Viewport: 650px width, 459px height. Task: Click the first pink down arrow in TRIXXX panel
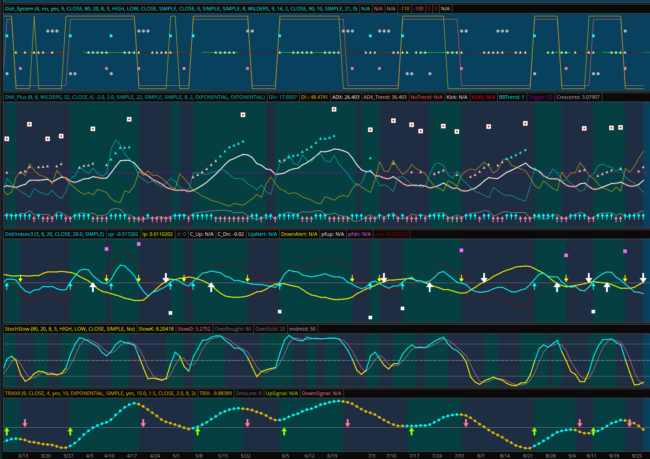click(x=25, y=423)
